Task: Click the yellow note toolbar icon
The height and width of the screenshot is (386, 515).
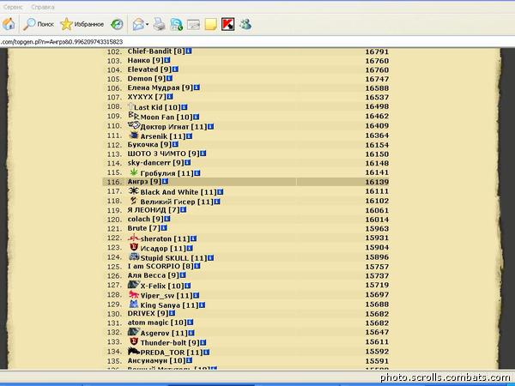Action: 210,24
